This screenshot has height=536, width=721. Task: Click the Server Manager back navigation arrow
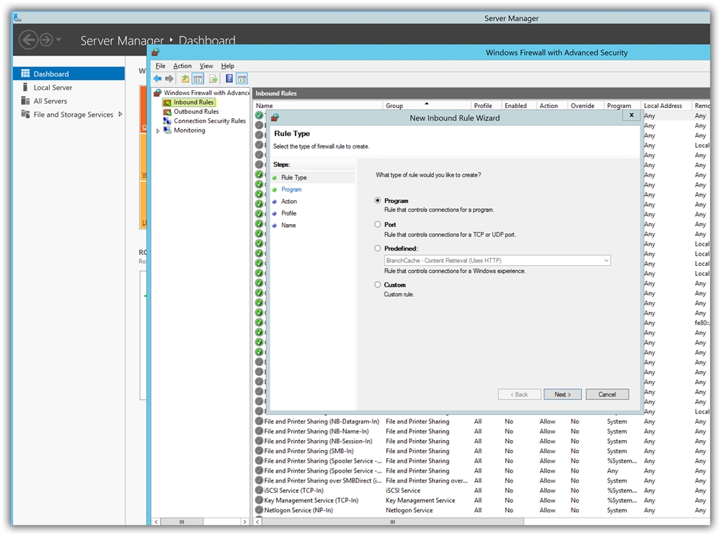coord(29,40)
